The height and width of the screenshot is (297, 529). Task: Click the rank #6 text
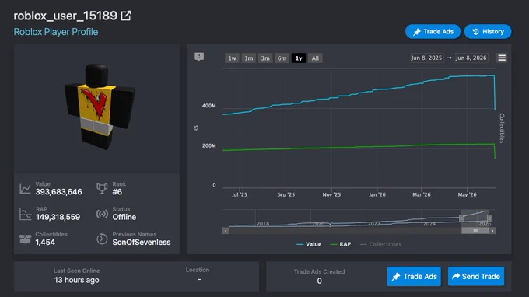coord(117,192)
